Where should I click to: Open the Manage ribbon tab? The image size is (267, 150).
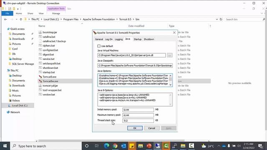tap(56, 13)
